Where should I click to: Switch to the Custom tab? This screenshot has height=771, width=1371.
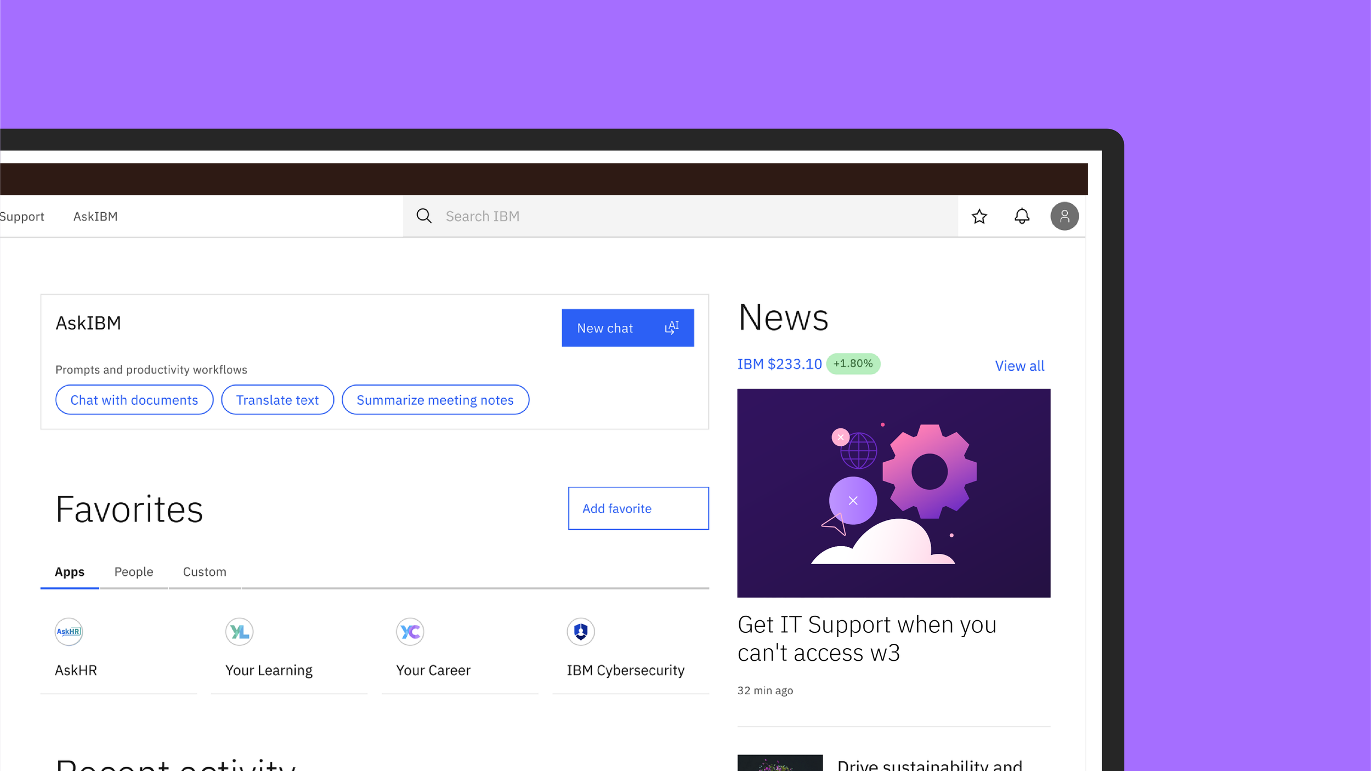tap(205, 572)
